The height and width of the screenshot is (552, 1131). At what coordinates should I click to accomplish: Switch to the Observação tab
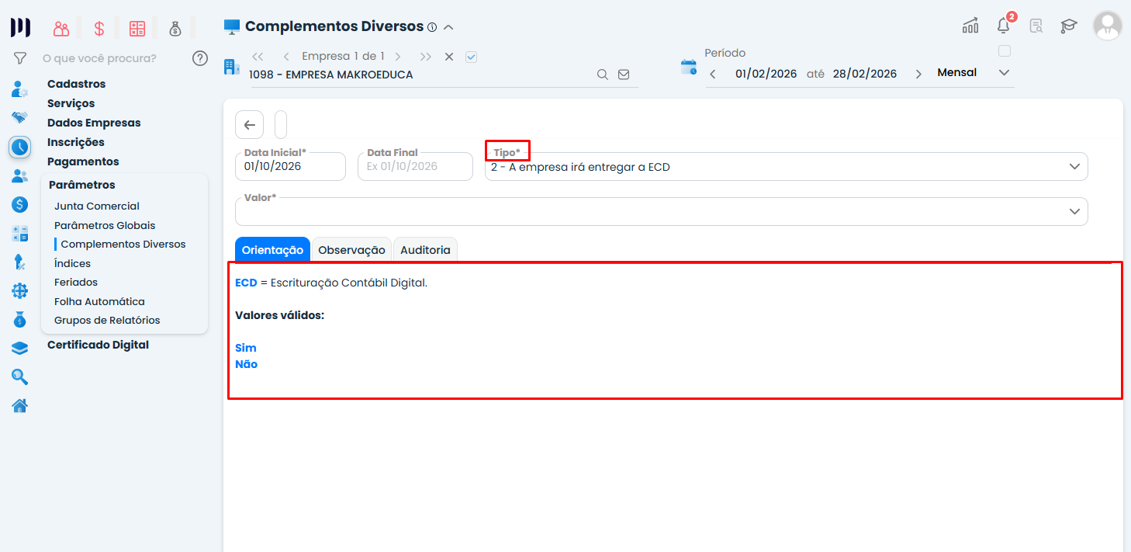tap(351, 250)
